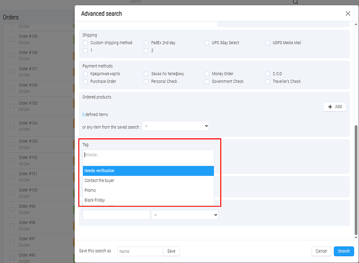Check the FedEx 2nd day shipping option
This screenshot has width=359, height=263.
pos(146,43)
